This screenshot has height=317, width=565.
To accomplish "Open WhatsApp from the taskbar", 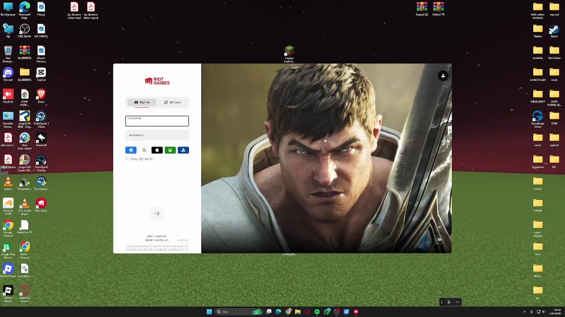I will pos(327,312).
